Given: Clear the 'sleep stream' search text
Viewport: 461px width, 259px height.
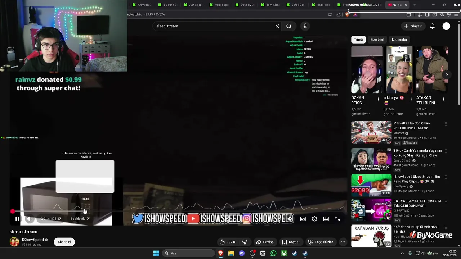Looking at the screenshot, I should [x=277, y=26].
